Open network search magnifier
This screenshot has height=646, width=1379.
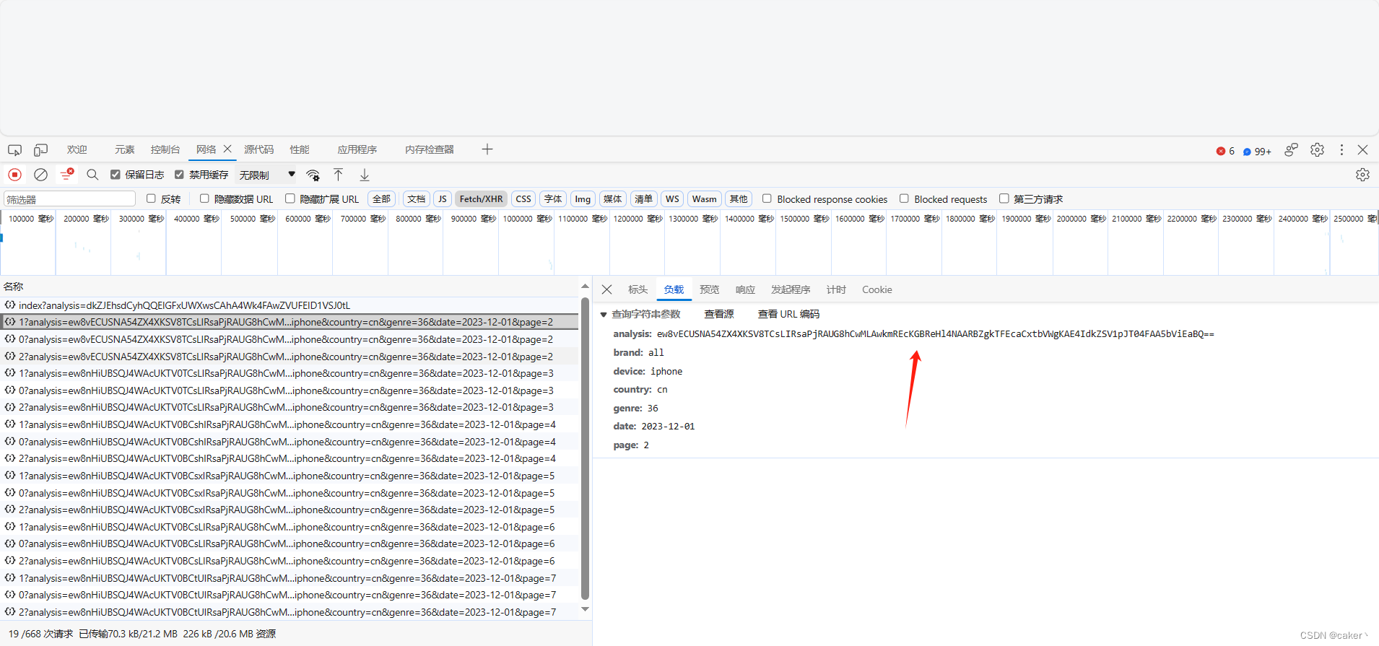click(x=92, y=175)
